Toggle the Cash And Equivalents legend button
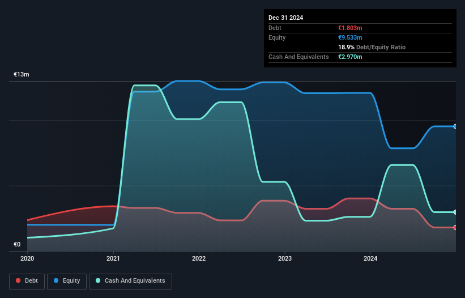465x298 pixels. [x=130, y=281]
